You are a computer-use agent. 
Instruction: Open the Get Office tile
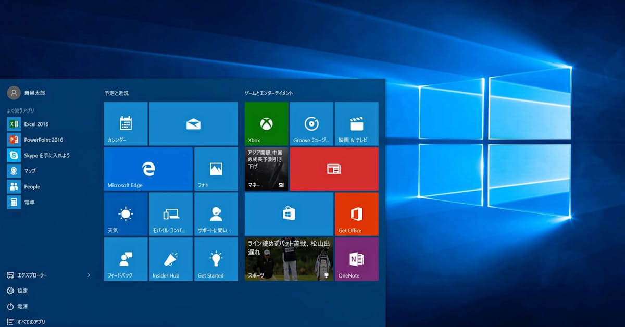pos(356,214)
